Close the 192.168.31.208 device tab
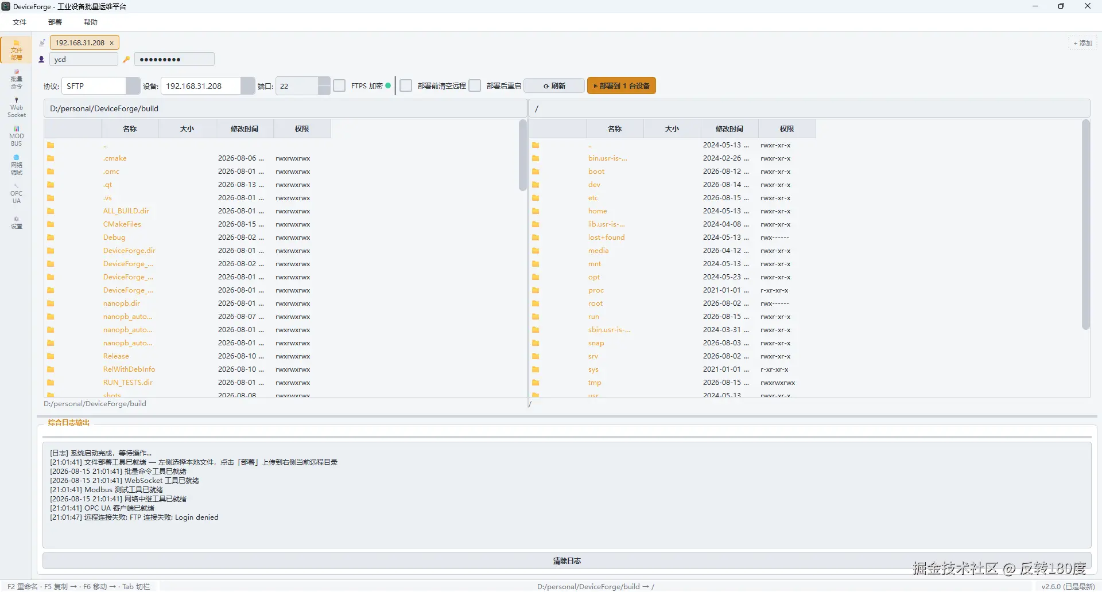This screenshot has width=1102, height=592. point(111,43)
